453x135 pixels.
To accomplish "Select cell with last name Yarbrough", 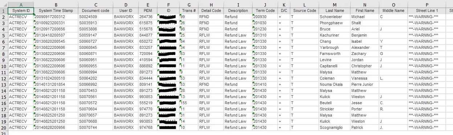I will [335, 47].
